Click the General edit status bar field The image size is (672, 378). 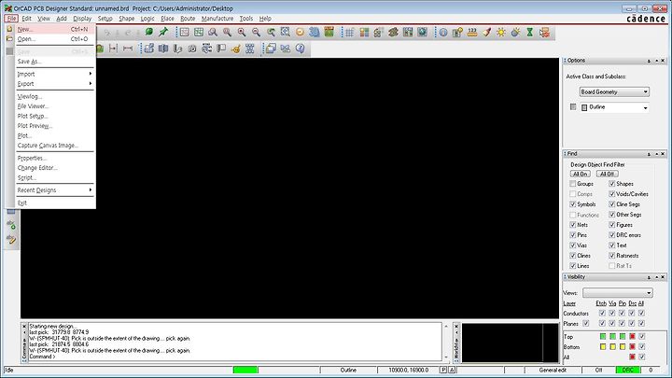pos(553,370)
